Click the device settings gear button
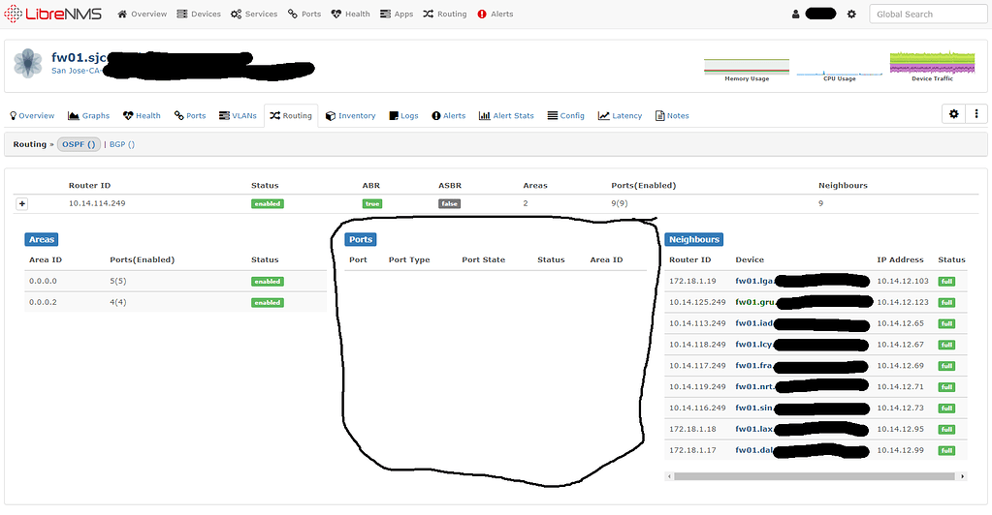 click(953, 113)
